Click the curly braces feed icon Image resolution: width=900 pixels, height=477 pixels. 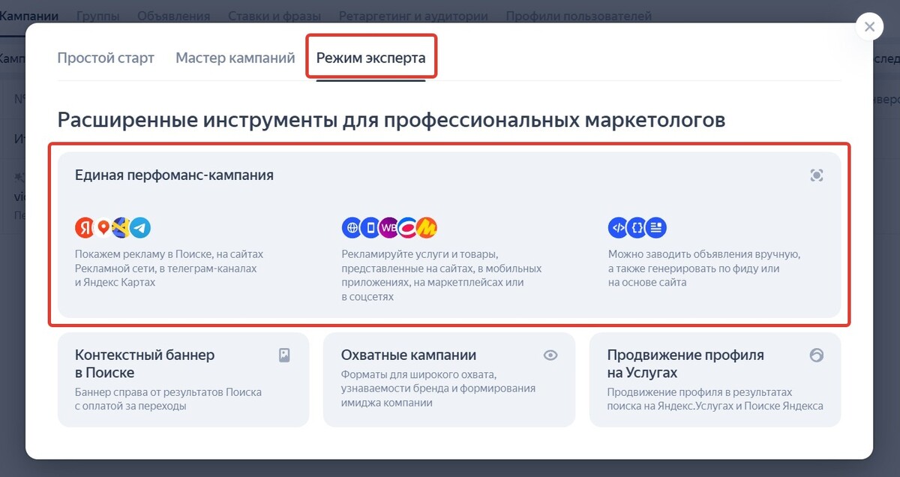[x=637, y=227]
